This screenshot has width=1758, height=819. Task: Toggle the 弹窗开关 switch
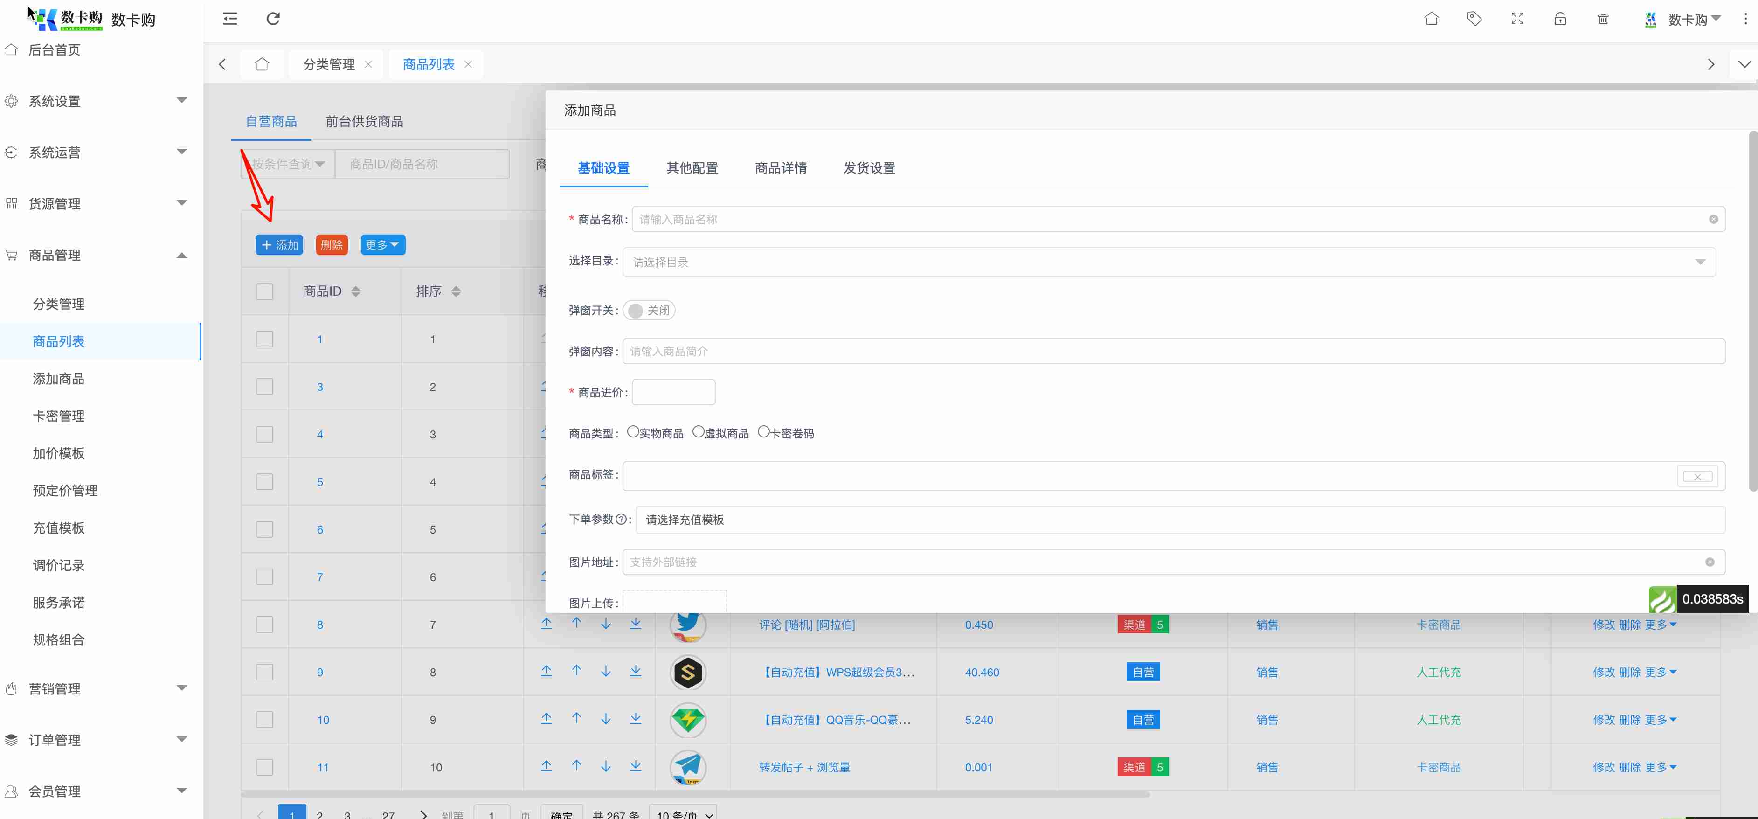click(x=648, y=311)
